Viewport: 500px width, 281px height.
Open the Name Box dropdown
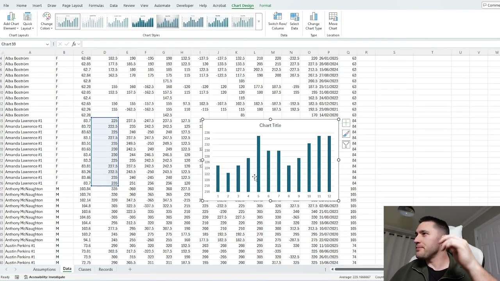[x=47, y=44]
